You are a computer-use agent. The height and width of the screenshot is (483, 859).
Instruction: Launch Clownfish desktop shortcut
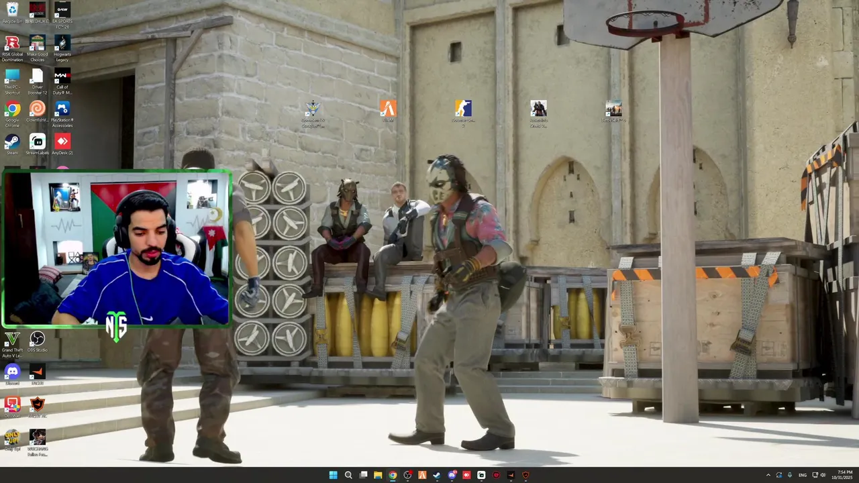[x=38, y=111]
